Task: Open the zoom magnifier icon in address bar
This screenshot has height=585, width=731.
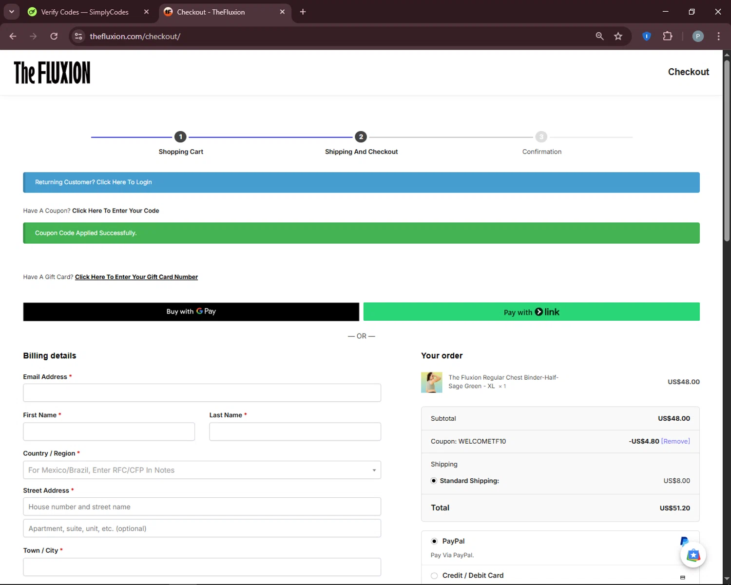Action: [x=599, y=36]
